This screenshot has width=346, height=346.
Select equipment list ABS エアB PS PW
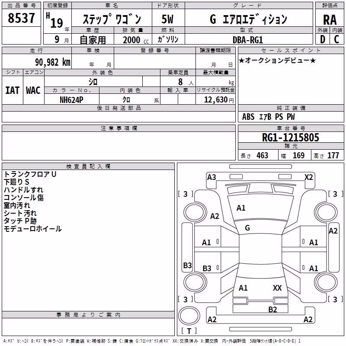point(268,117)
